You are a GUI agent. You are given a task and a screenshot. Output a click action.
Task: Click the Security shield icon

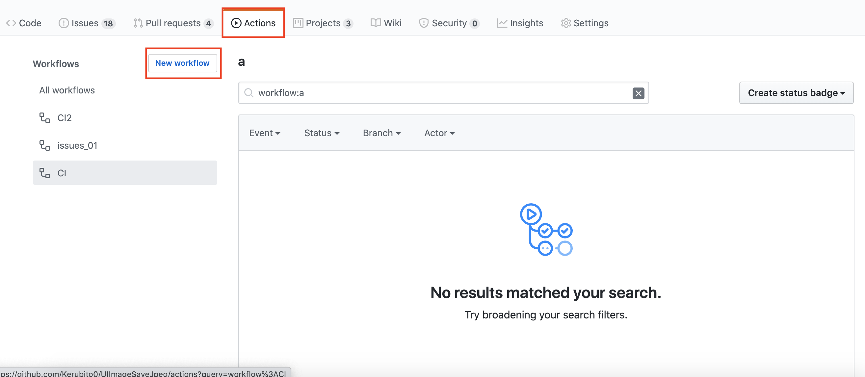(x=424, y=23)
